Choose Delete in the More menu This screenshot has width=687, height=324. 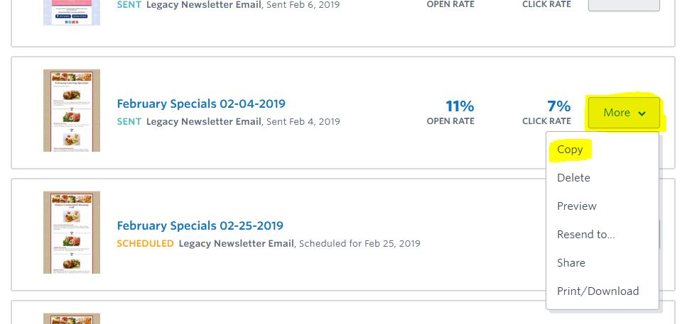[x=573, y=177]
